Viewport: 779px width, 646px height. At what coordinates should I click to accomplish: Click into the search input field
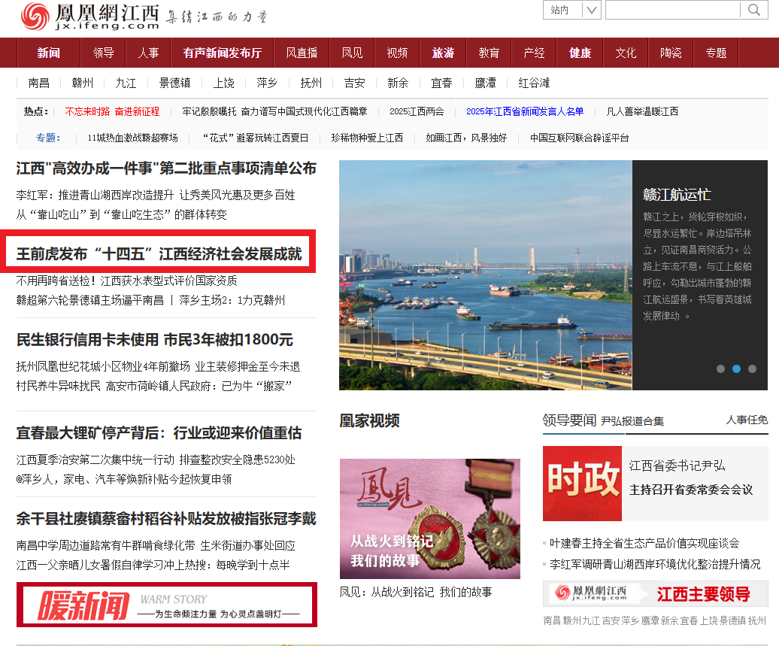click(673, 10)
